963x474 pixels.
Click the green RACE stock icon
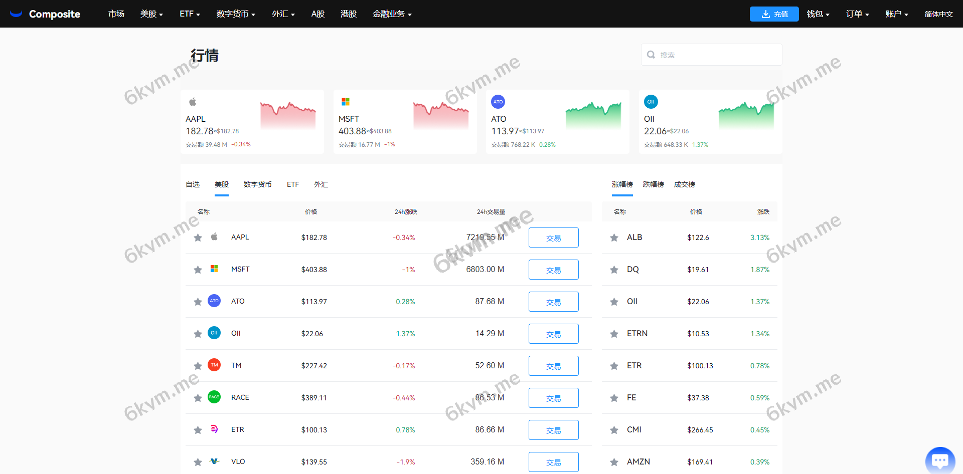tap(214, 397)
